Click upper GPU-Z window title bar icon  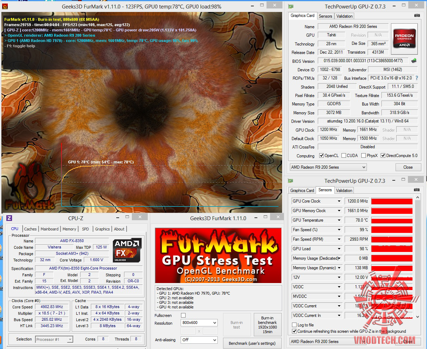[x=291, y=6]
